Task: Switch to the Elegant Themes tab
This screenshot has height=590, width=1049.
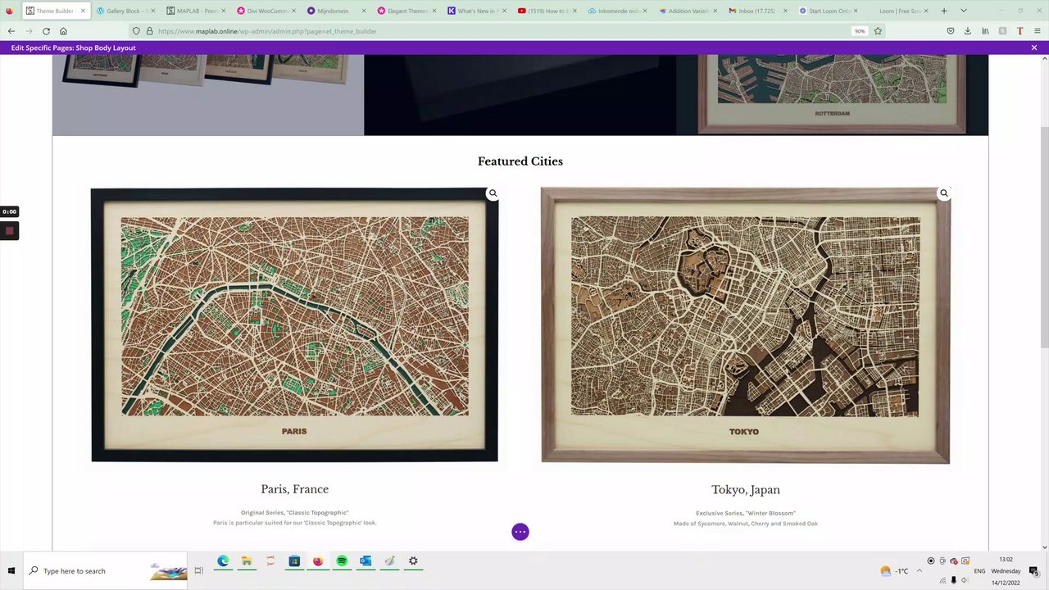Action: pos(407,11)
